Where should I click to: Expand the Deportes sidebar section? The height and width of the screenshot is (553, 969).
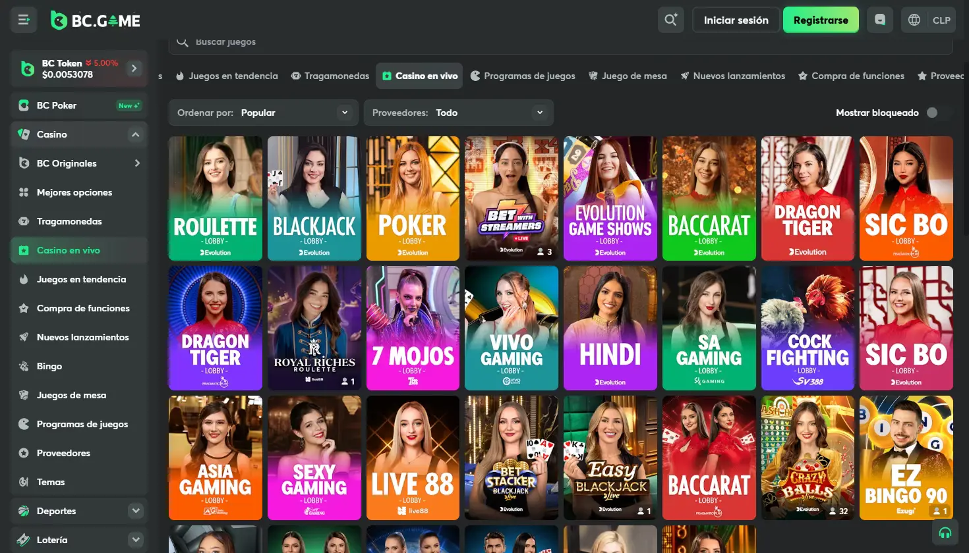[135, 511]
